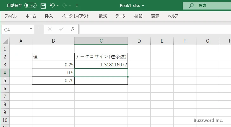Select column A header
The width and height of the screenshot is (231, 127).
pyautogui.click(x=21, y=41)
